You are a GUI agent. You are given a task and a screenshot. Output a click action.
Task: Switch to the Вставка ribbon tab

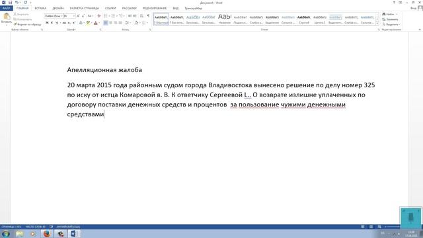40,9
